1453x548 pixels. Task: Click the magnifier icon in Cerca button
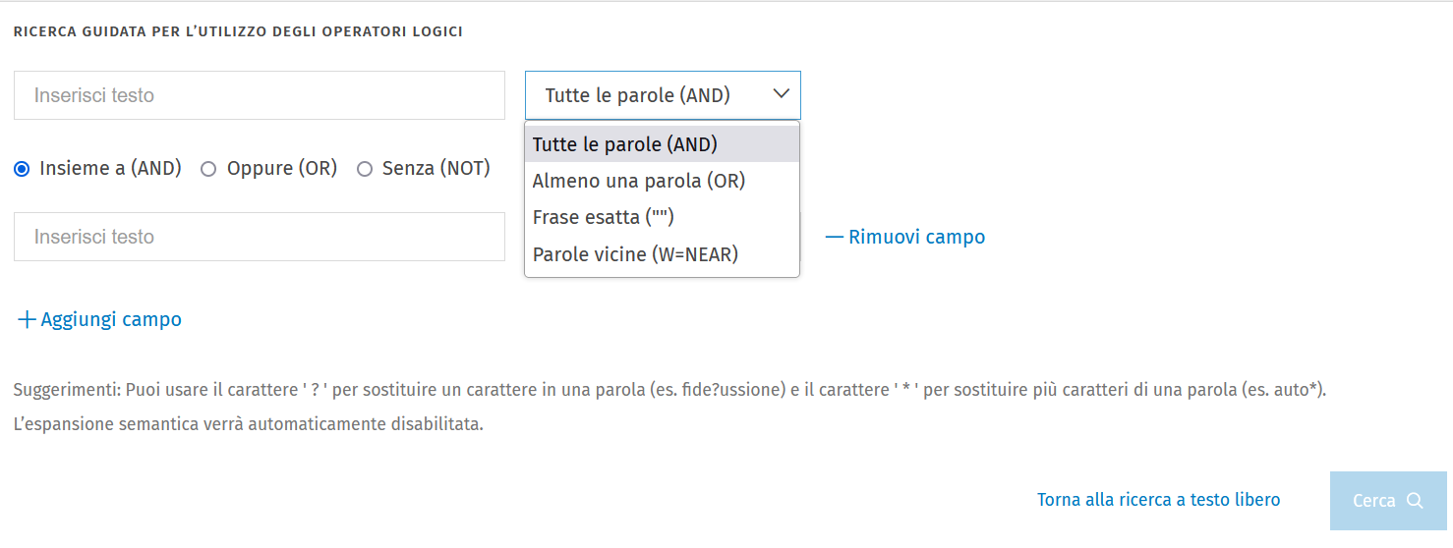(1415, 501)
